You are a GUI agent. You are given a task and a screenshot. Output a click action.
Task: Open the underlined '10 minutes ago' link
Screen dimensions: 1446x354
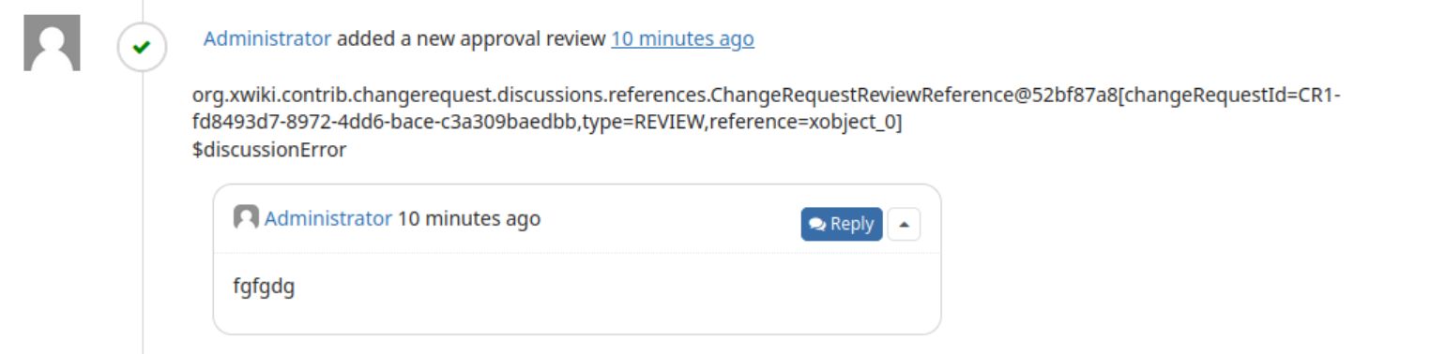pyautogui.click(x=682, y=38)
